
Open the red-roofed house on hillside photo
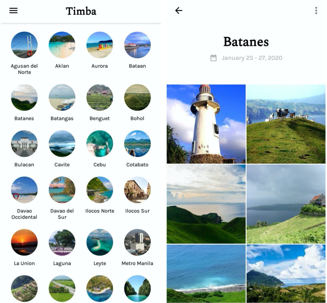click(x=286, y=204)
